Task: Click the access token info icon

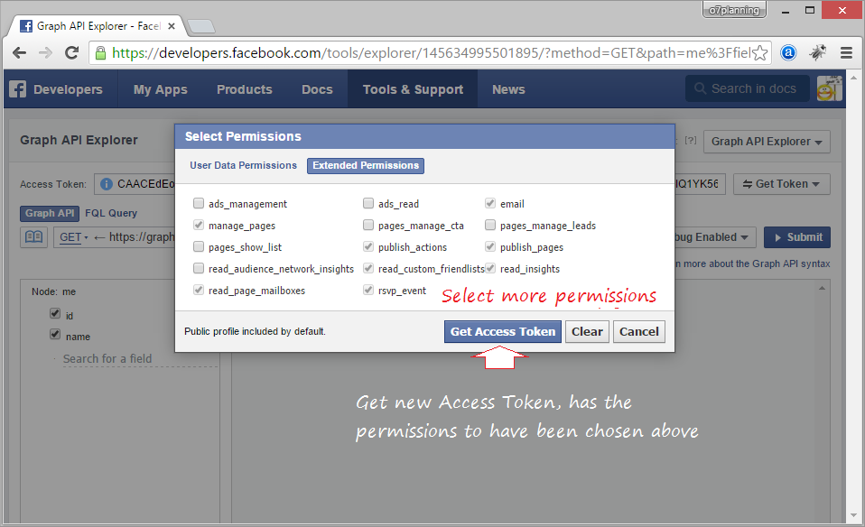Action: click(x=107, y=184)
